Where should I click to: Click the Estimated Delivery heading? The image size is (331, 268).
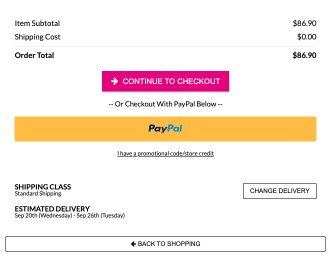[52, 208]
